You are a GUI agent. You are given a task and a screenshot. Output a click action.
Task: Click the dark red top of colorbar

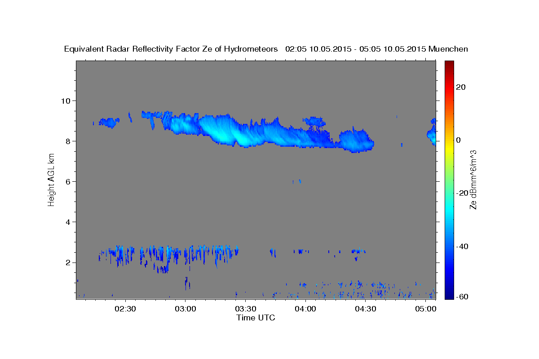pos(449,65)
